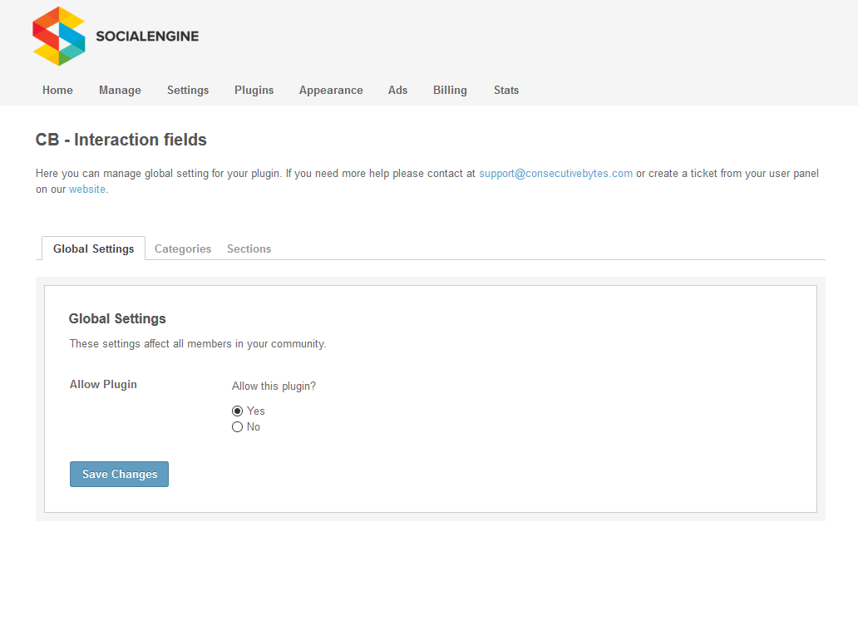Screen dimensions: 858x640
Task: Choose the No radio button
Action: coord(238,426)
